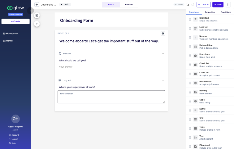Grab the drag handle beside Drop down
This screenshot has width=234, height=149.
190,56
